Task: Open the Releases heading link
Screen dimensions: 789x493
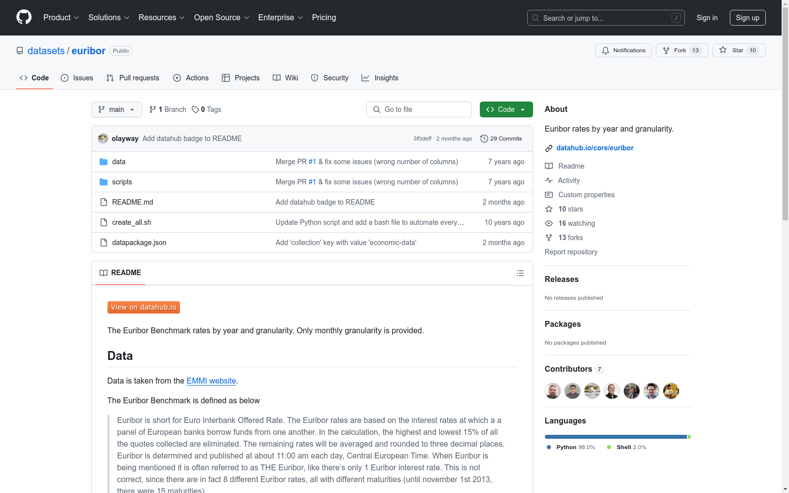Action: tap(562, 279)
